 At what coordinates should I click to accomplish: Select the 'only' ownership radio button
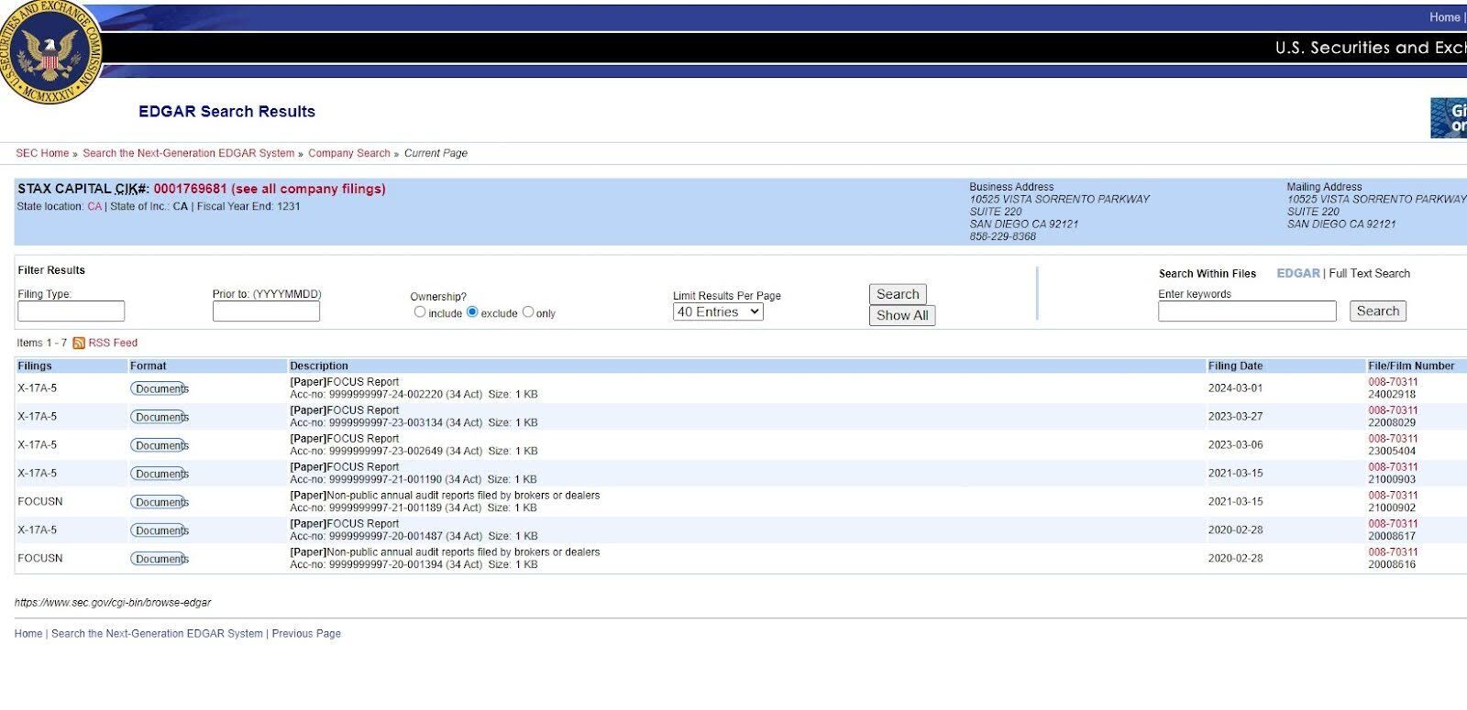[x=528, y=311]
